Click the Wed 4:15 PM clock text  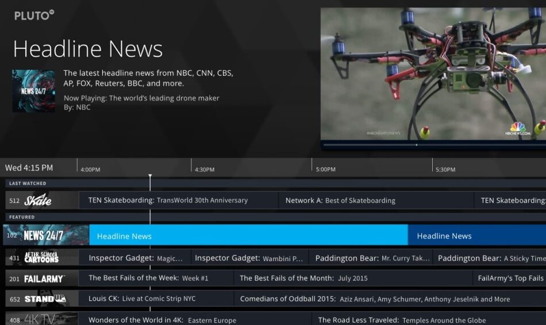coord(29,167)
